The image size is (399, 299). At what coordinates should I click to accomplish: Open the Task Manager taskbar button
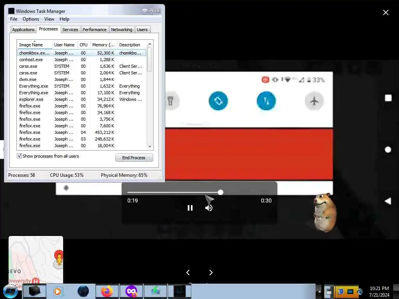click(x=179, y=291)
